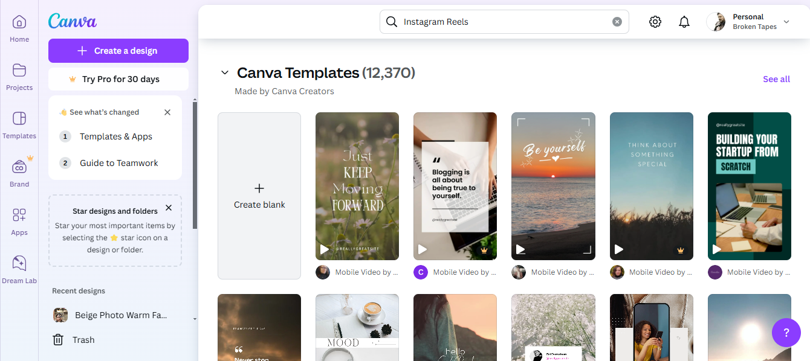Viewport: 810px width, 361px height.
Task: Click the Canva logo
Action: [73, 21]
